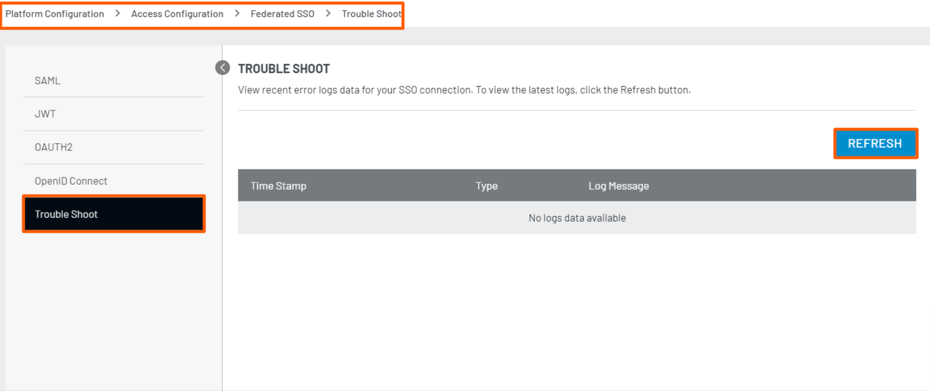The image size is (930, 391).
Task: Click the 'No logs data available' row
Action: (x=577, y=218)
